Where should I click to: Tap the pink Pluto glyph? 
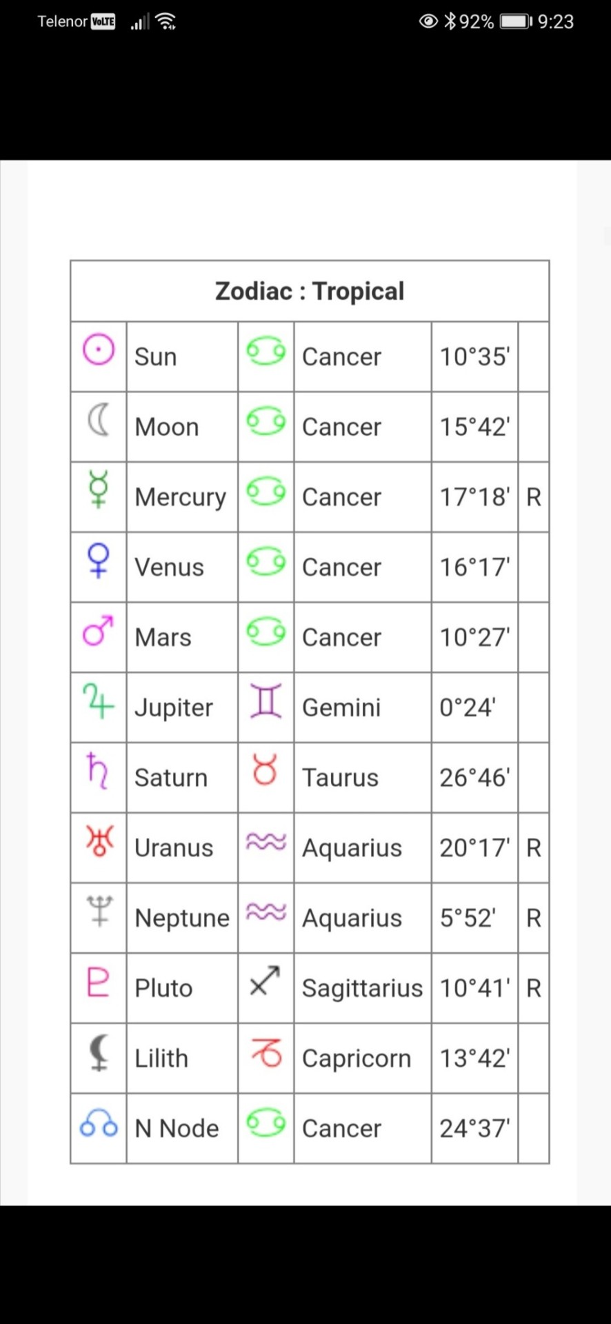click(x=98, y=982)
